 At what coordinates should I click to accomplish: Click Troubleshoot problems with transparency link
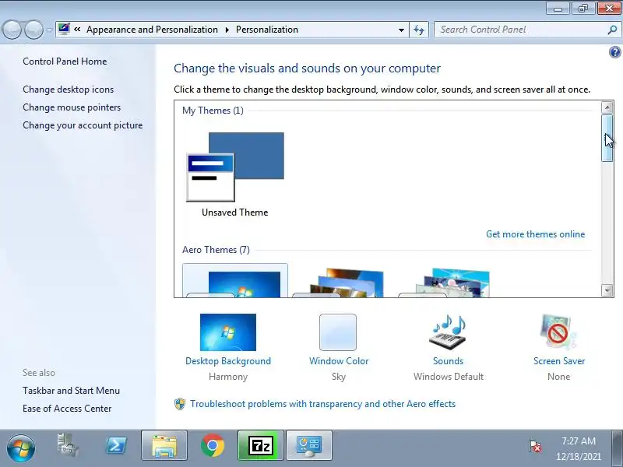click(322, 404)
